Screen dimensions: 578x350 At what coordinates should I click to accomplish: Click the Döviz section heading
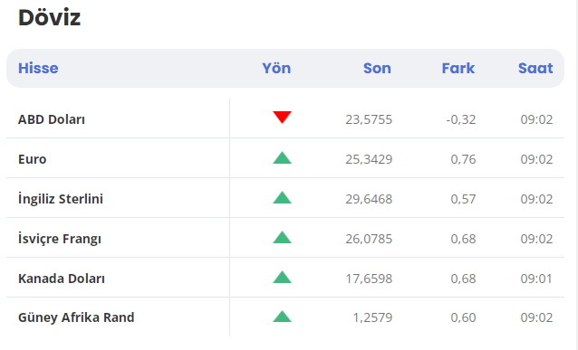(50, 17)
